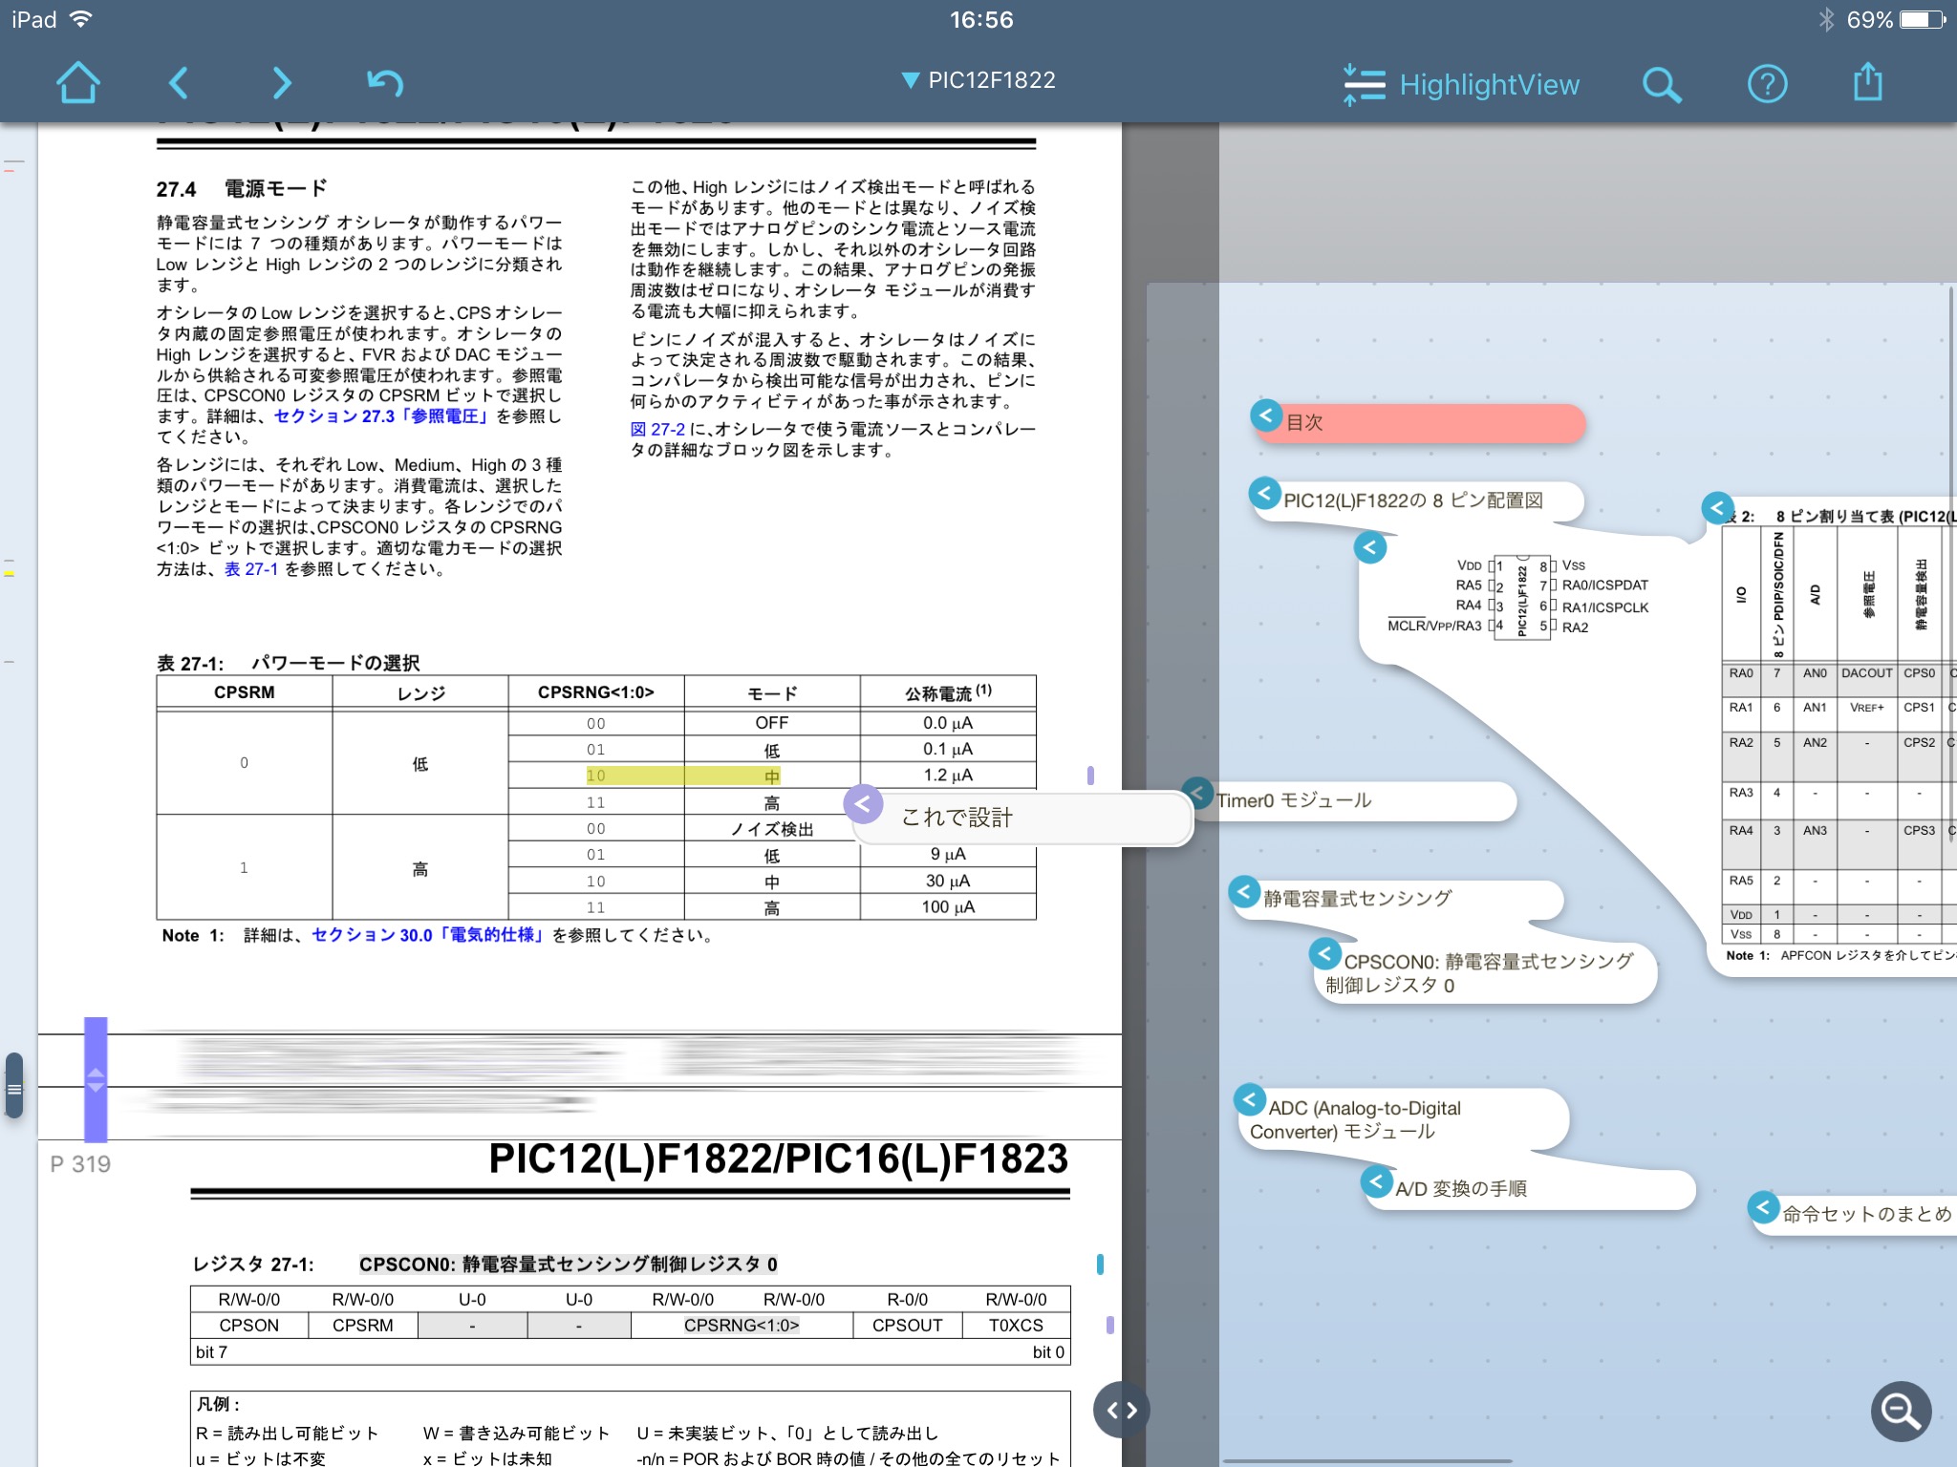Open help with the question mark icon
Image resolution: width=1957 pixels, height=1467 pixels.
tap(1767, 84)
